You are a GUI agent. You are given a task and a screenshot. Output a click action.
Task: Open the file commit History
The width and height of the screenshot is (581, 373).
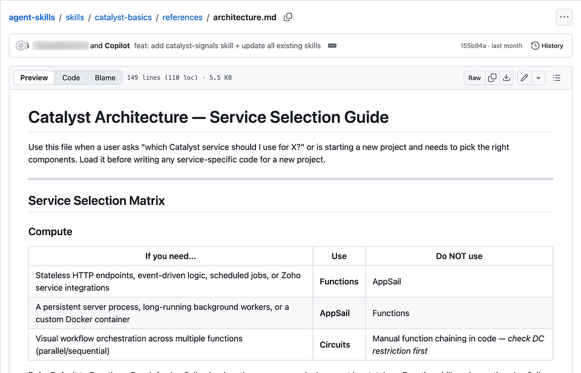(x=547, y=45)
